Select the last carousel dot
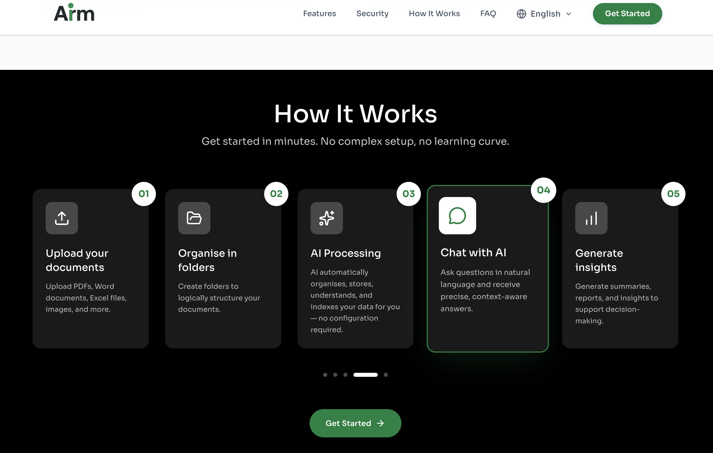Viewport: 713px width, 453px height. click(x=386, y=375)
